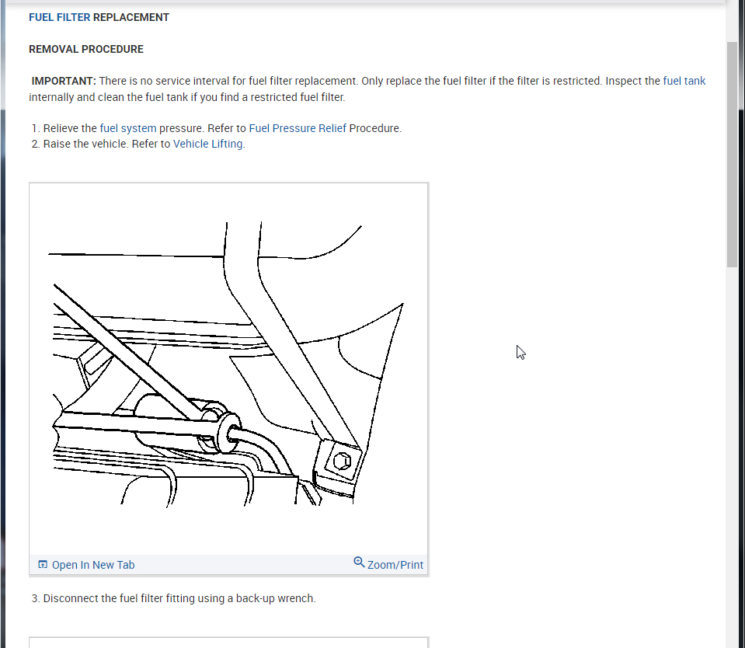Open the Fuel Pressure Relief procedure link
This screenshot has height=648, width=745.
pyautogui.click(x=298, y=128)
